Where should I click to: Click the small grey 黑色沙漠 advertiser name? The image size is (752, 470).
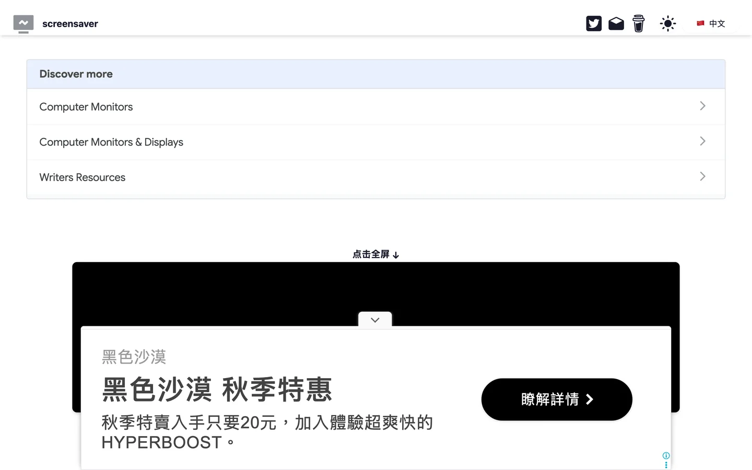click(x=134, y=357)
